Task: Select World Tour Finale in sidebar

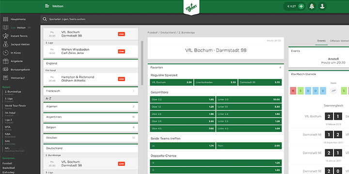Action: pos(15,107)
